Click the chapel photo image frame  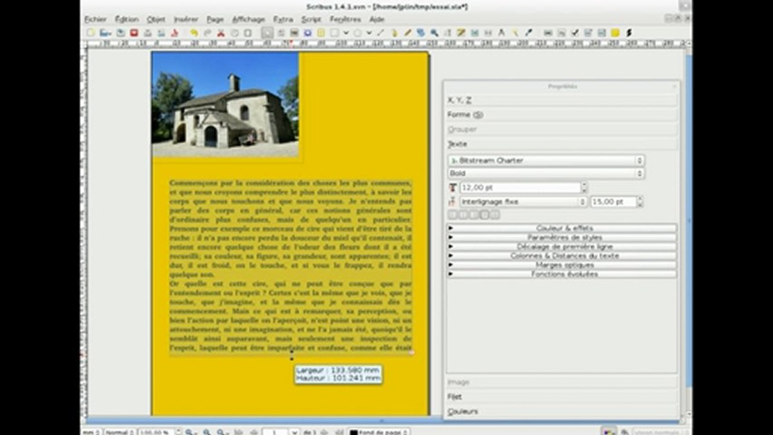[x=225, y=105]
